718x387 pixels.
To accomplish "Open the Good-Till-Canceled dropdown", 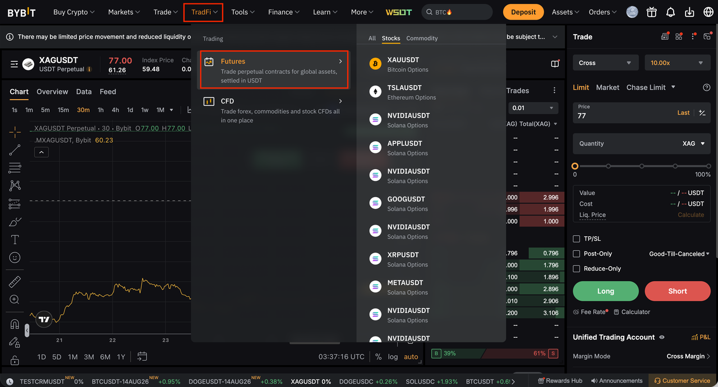I will [679, 254].
